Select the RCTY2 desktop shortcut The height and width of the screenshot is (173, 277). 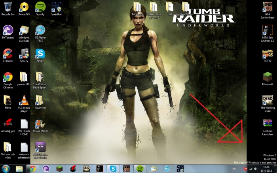click(268, 55)
